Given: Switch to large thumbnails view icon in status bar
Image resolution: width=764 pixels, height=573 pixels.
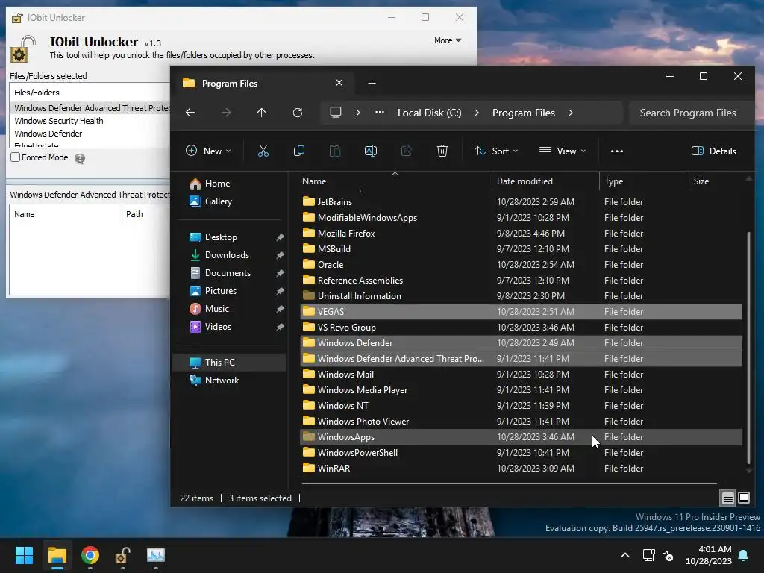Looking at the screenshot, I should pyautogui.click(x=744, y=498).
